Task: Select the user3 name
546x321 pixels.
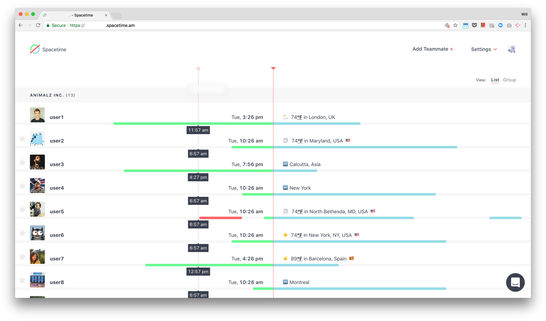Action: click(x=57, y=165)
